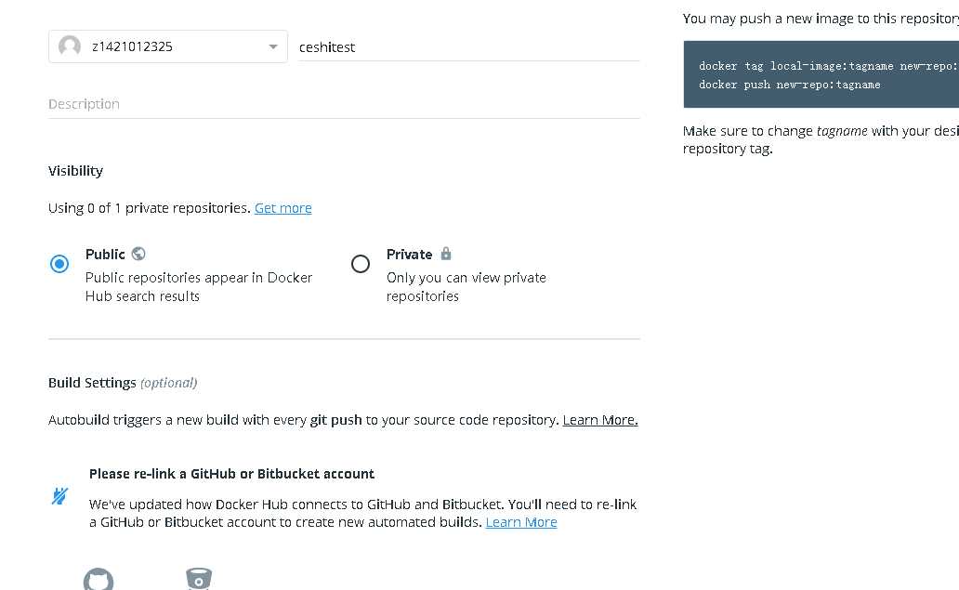Click the docker tag command line
The height and width of the screenshot is (590, 959).
tap(827, 66)
